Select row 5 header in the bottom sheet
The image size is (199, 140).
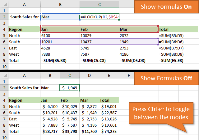[4, 107]
